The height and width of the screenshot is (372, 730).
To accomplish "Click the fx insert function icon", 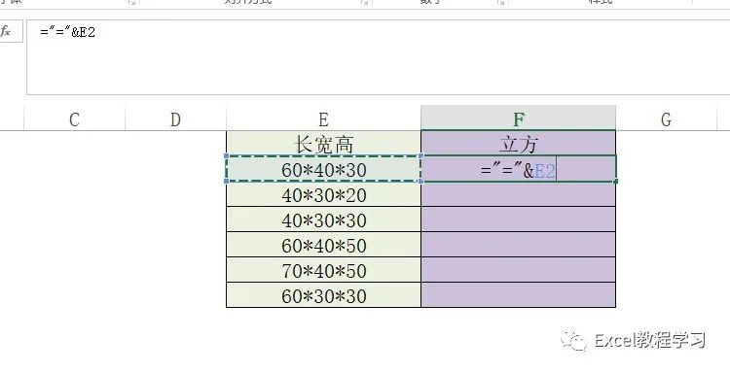I will (x=6, y=32).
